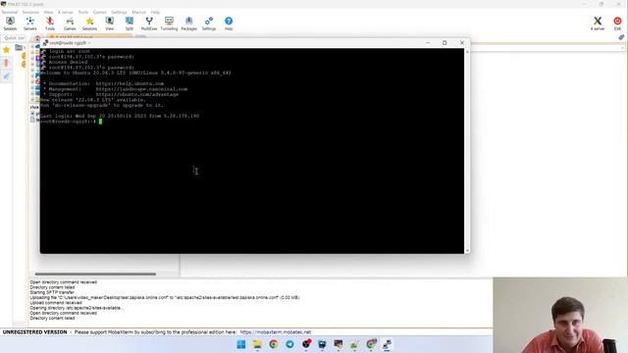The image size is (628, 353).
Task: Close the root terminal window
Action: click(x=462, y=42)
